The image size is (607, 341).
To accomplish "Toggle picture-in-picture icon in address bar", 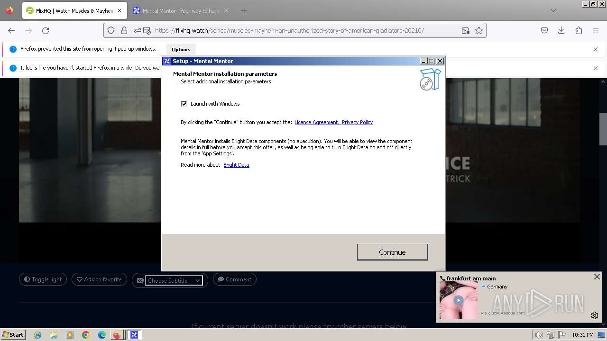I will click(x=466, y=30).
